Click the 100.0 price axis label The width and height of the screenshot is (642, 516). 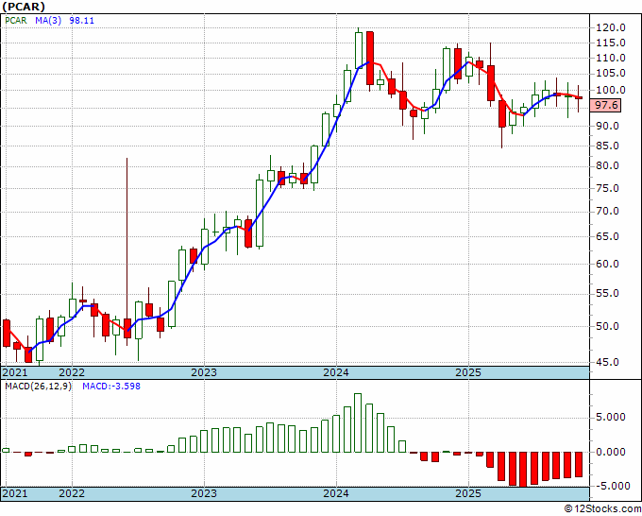pyautogui.click(x=611, y=90)
